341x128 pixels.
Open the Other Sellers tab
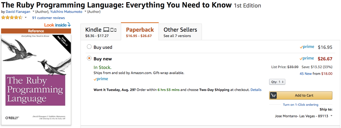coord(180,32)
